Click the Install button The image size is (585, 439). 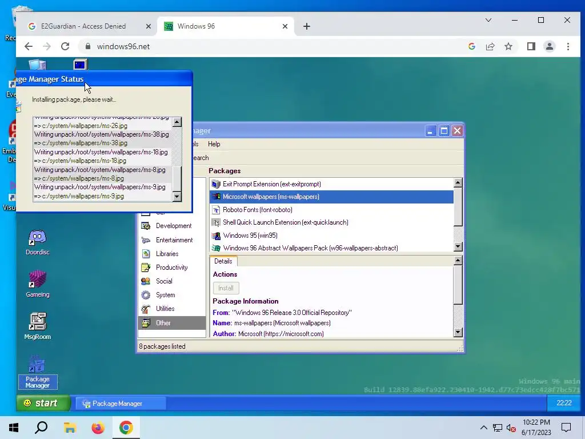[x=226, y=288]
